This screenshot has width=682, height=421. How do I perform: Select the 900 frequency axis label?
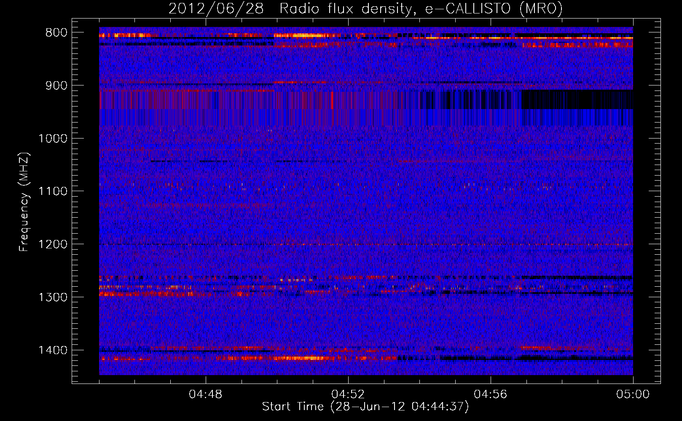point(56,85)
